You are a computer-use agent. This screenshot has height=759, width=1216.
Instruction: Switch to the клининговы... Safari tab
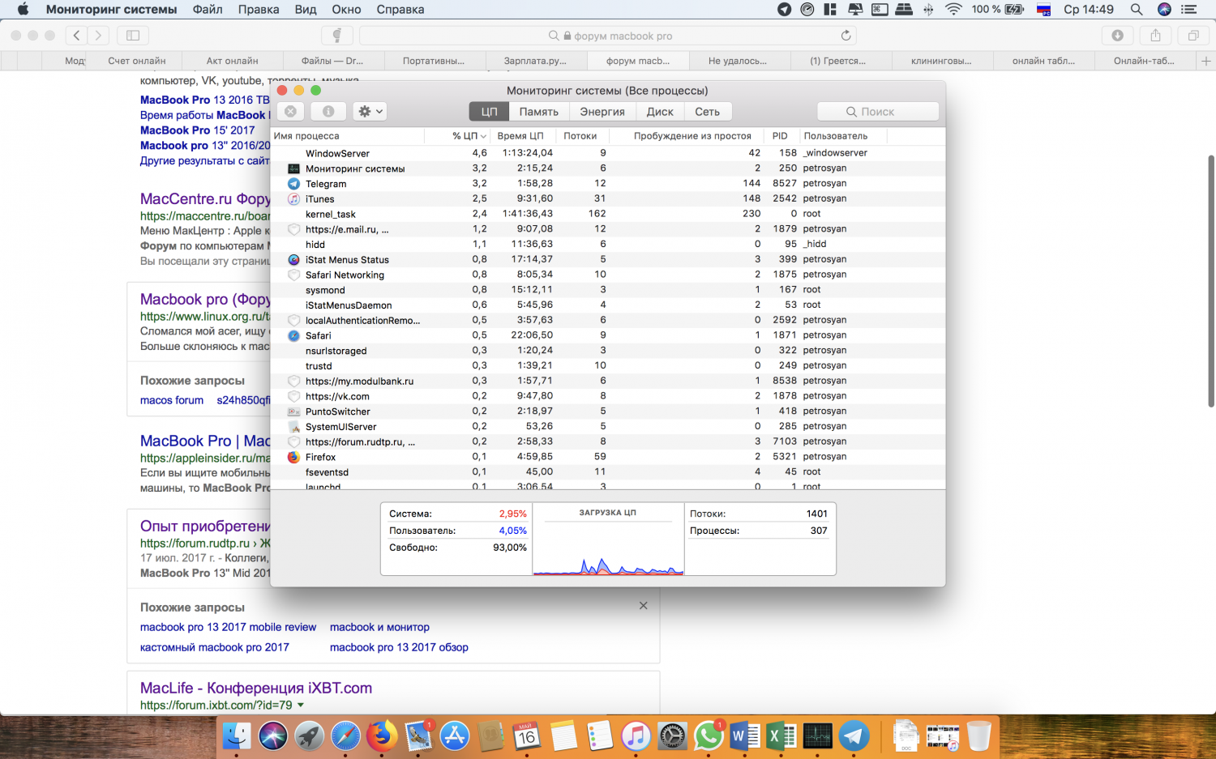click(x=941, y=61)
